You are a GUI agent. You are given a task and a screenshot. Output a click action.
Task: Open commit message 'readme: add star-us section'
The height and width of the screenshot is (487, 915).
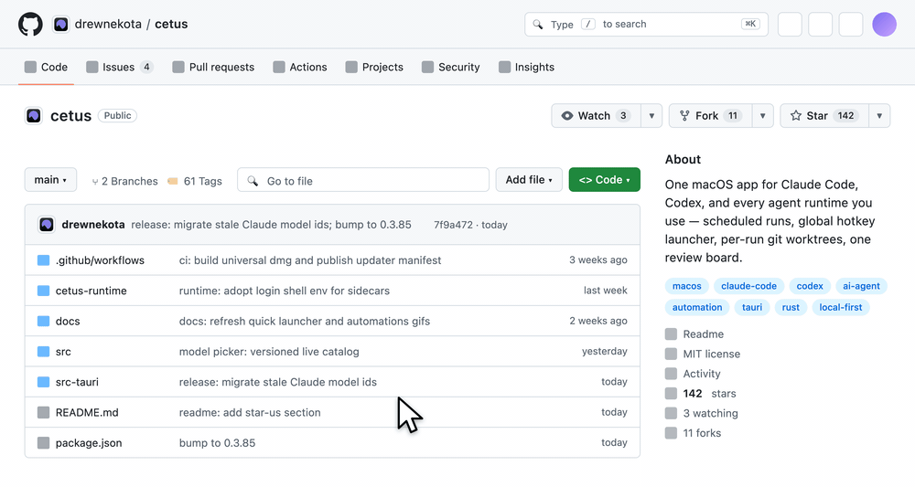coord(250,412)
